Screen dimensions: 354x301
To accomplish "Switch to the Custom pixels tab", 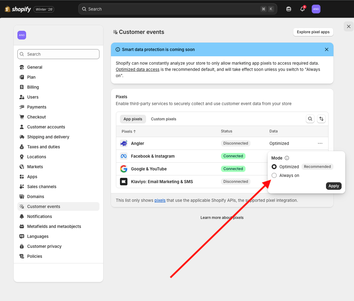I will 163,119.
